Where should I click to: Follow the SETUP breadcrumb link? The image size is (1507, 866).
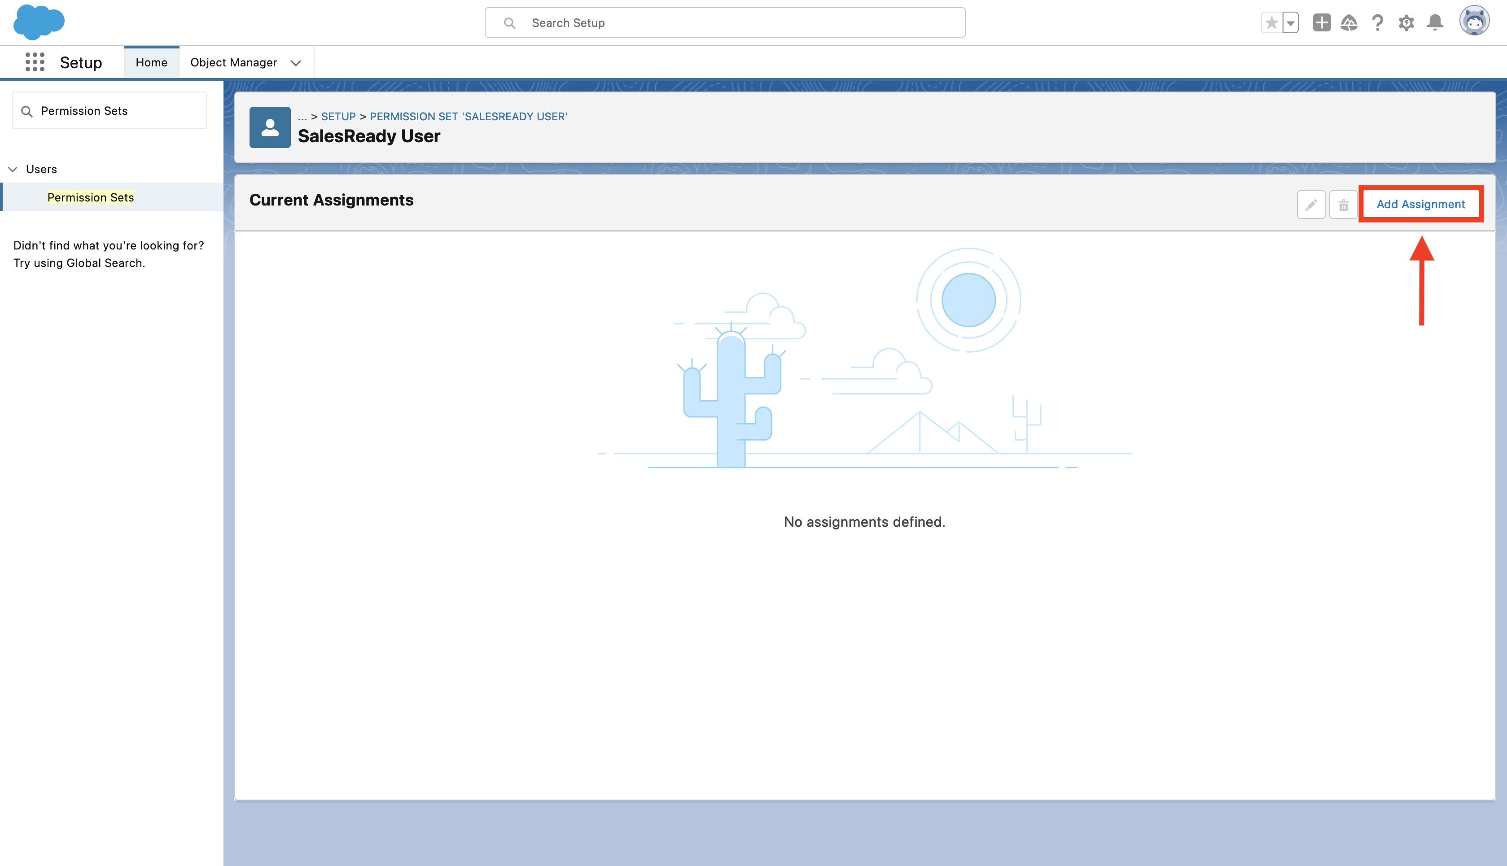coord(338,117)
